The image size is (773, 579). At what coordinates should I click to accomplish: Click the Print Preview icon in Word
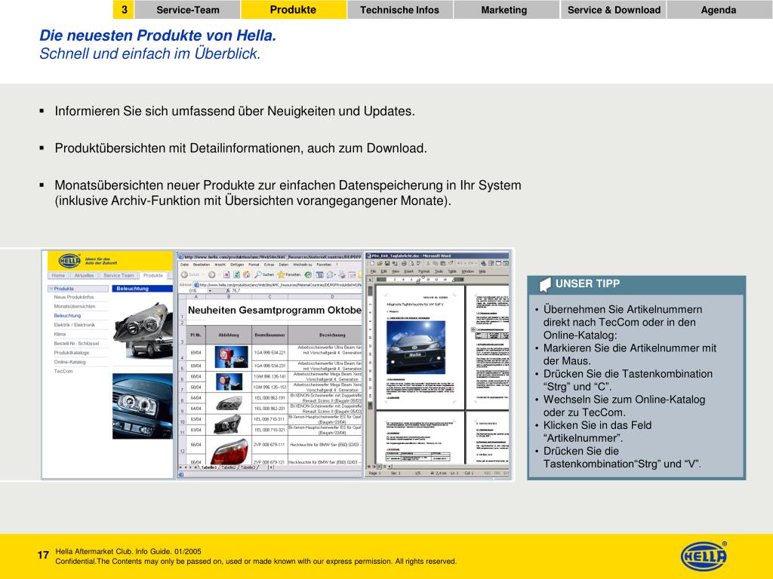(x=411, y=263)
